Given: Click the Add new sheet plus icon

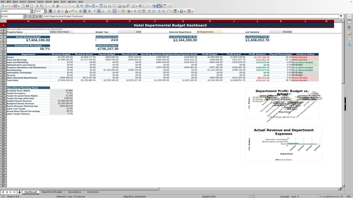Looking at the screenshot, I should [x=20, y=192].
